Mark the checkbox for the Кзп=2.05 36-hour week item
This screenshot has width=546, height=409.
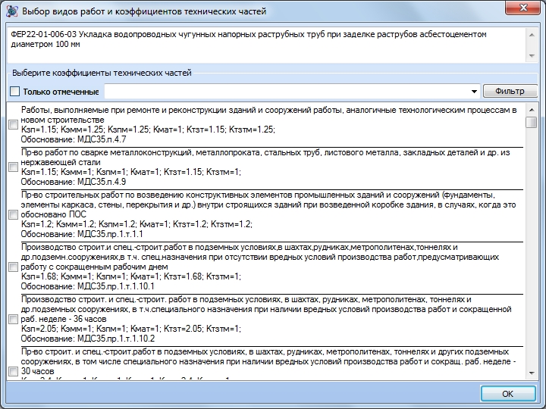pyautogui.click(x=13, y=319)
